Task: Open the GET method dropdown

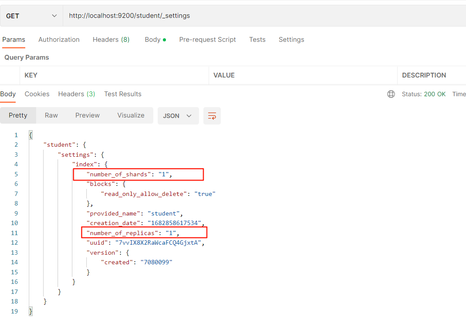Action: [x=31, y=16]
